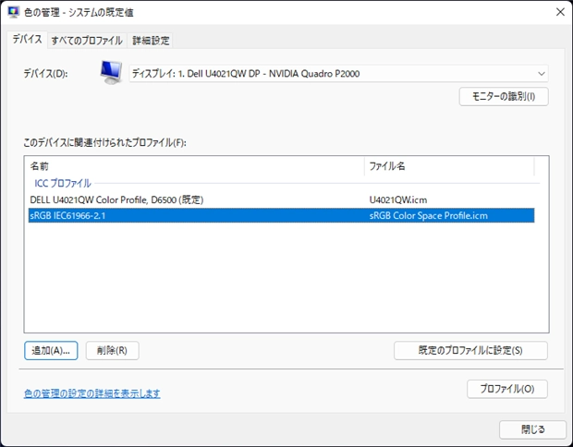
Task: Open the 詳細設定 tab
Action: point(151,40)
